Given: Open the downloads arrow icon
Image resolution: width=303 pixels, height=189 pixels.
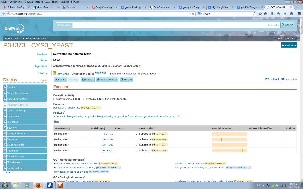Looking at the screenshot, I should click(272, 14).
